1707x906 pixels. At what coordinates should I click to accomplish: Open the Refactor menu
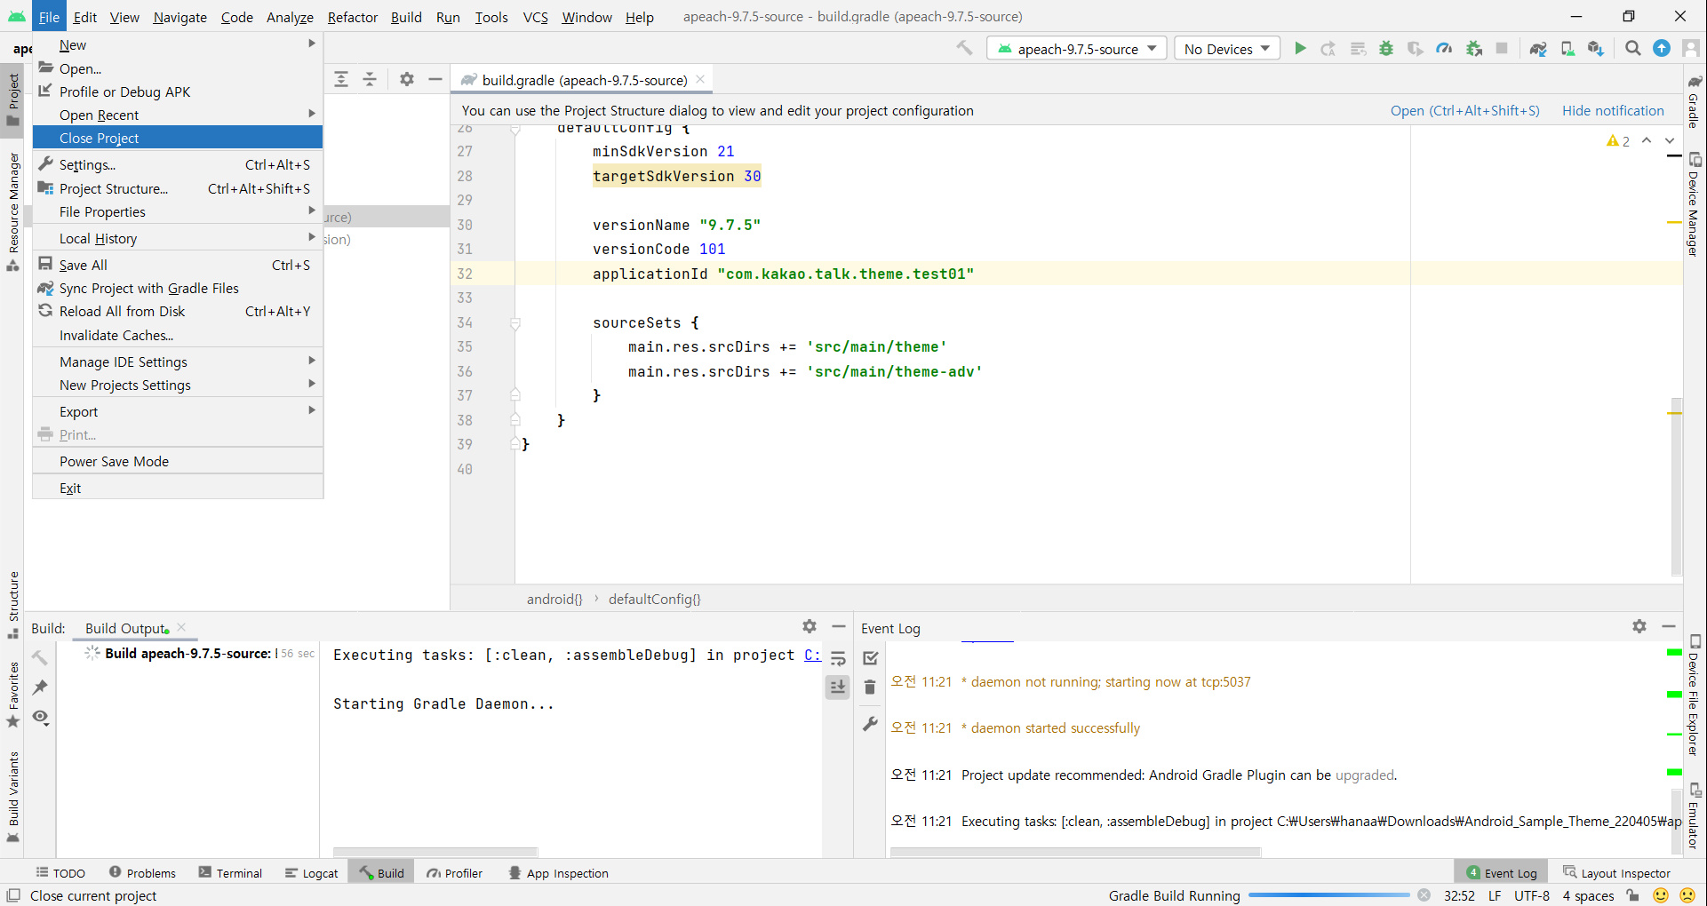coord(352,17)
